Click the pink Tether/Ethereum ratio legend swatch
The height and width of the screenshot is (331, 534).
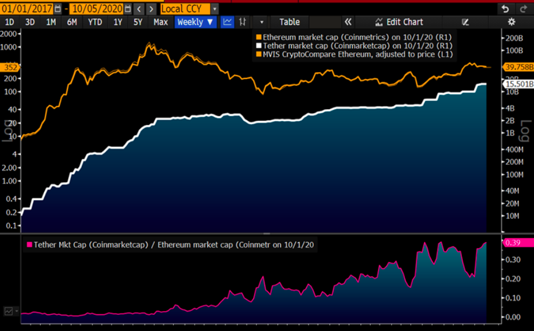[x=29, y=245]
